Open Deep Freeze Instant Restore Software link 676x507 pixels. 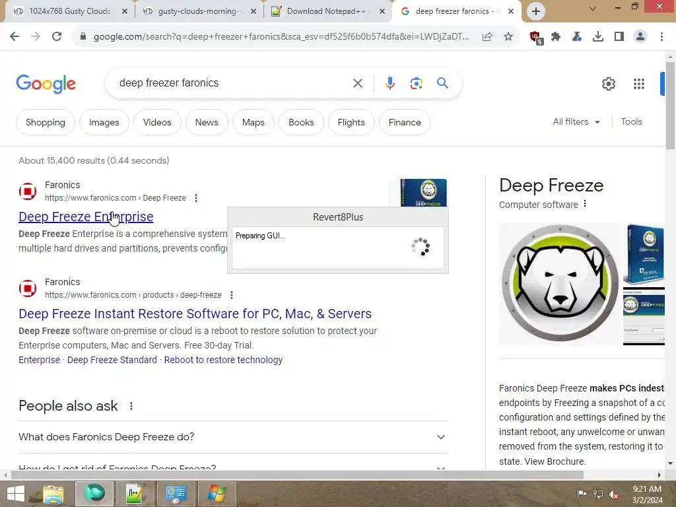195,314
